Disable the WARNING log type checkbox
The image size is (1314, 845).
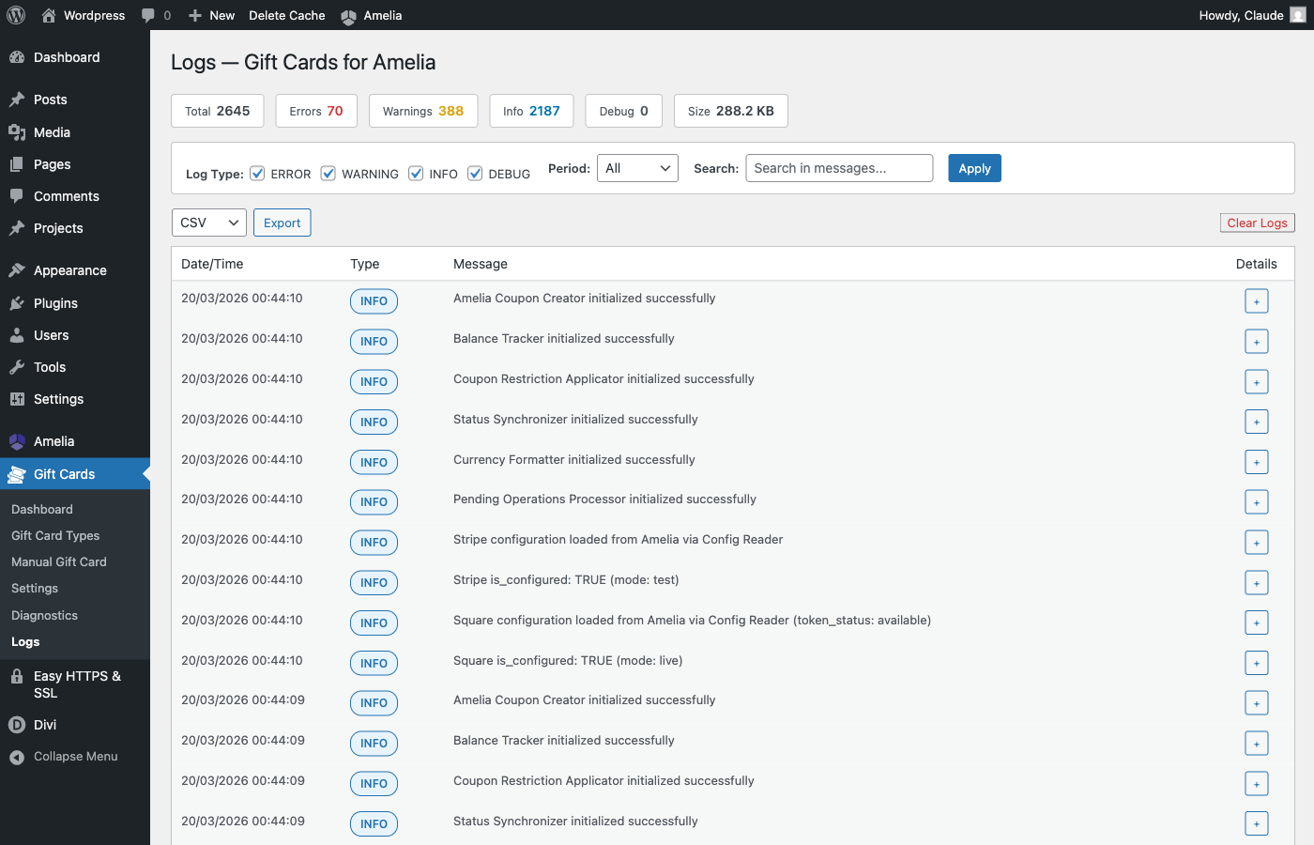328,173
